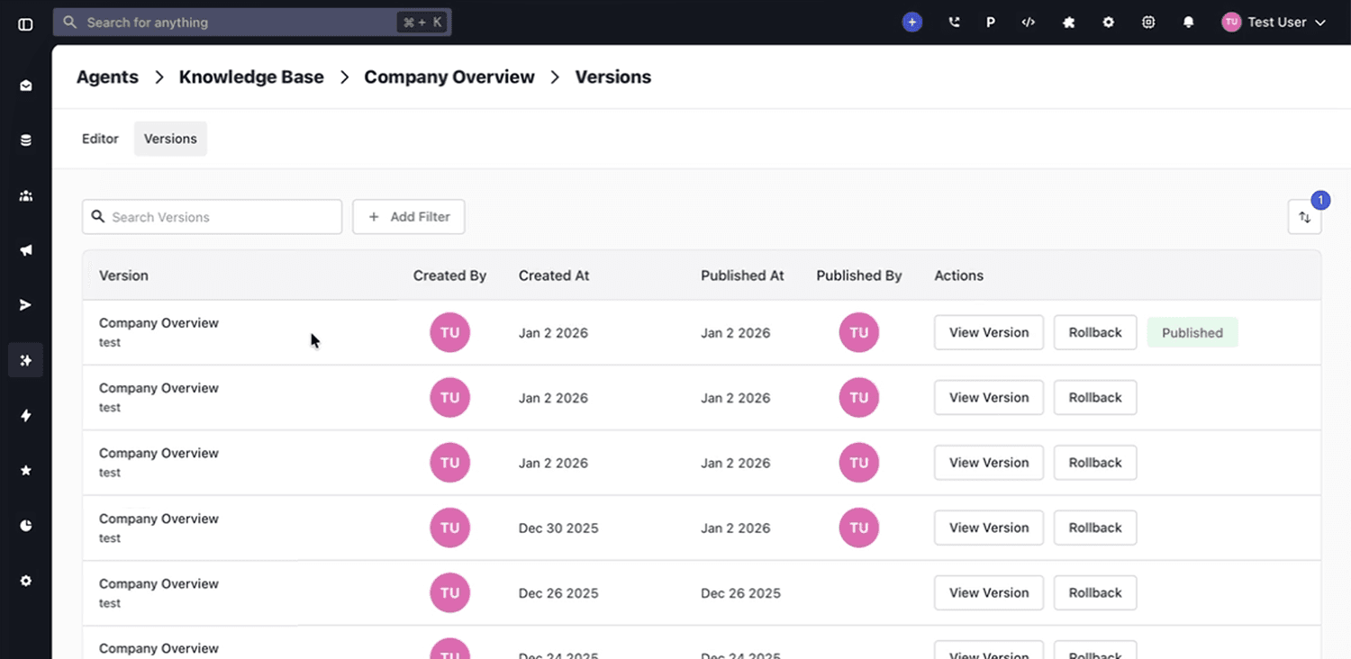Rollback the Dec 26 2025 version
Screen dimensions: 1351x659
(x=1094, y=592)
